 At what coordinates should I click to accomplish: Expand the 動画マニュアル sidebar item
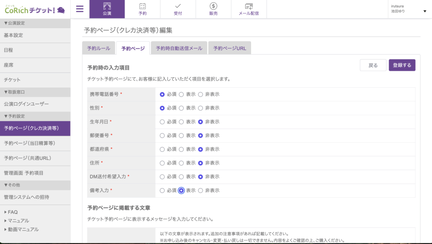coord(23,229)
